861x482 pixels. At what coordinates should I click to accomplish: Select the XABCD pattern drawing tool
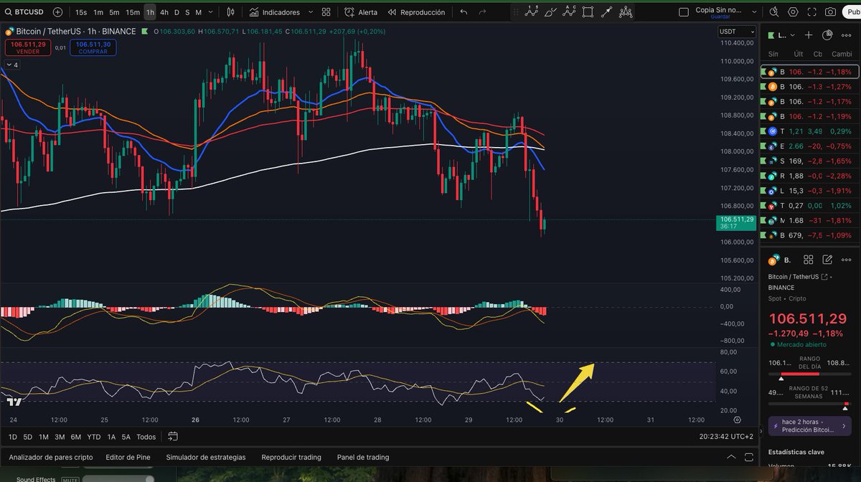(532, 11)
